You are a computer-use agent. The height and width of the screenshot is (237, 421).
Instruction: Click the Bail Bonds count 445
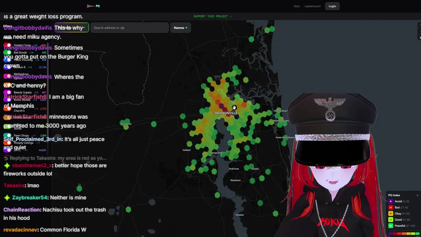pyautogui.click(x=44, y=53)
